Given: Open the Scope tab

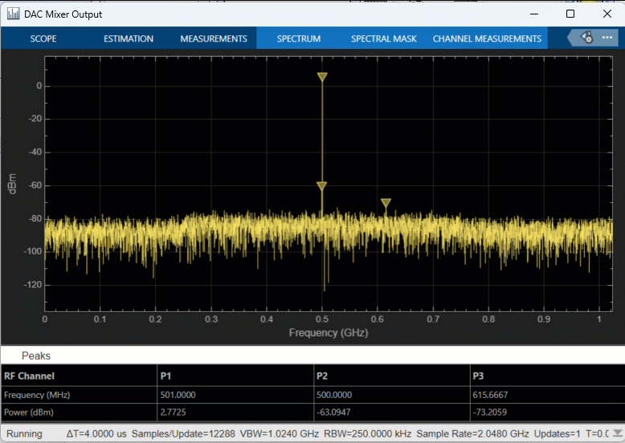Looking at the screenshot, I should 43,39.
